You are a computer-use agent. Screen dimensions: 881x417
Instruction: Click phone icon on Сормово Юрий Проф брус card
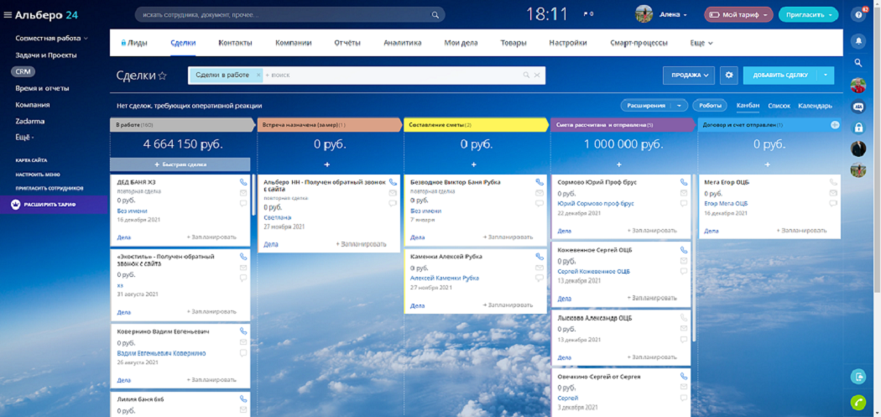coord(684,182)
